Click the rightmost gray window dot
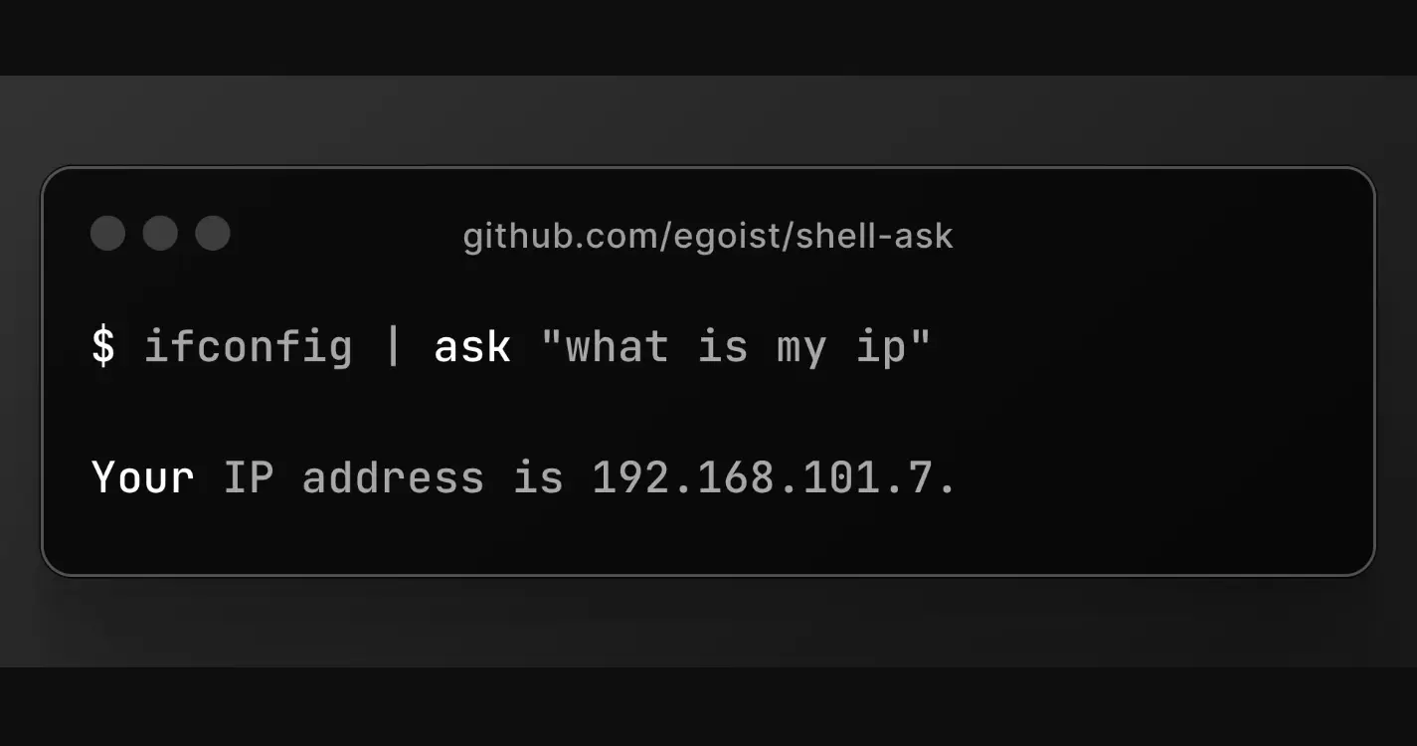Screen dimensions: 1417x746 pos(213,234)
